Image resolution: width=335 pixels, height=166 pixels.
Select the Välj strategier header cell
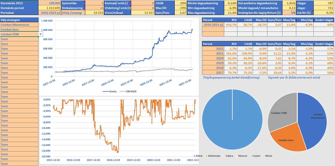19,20
